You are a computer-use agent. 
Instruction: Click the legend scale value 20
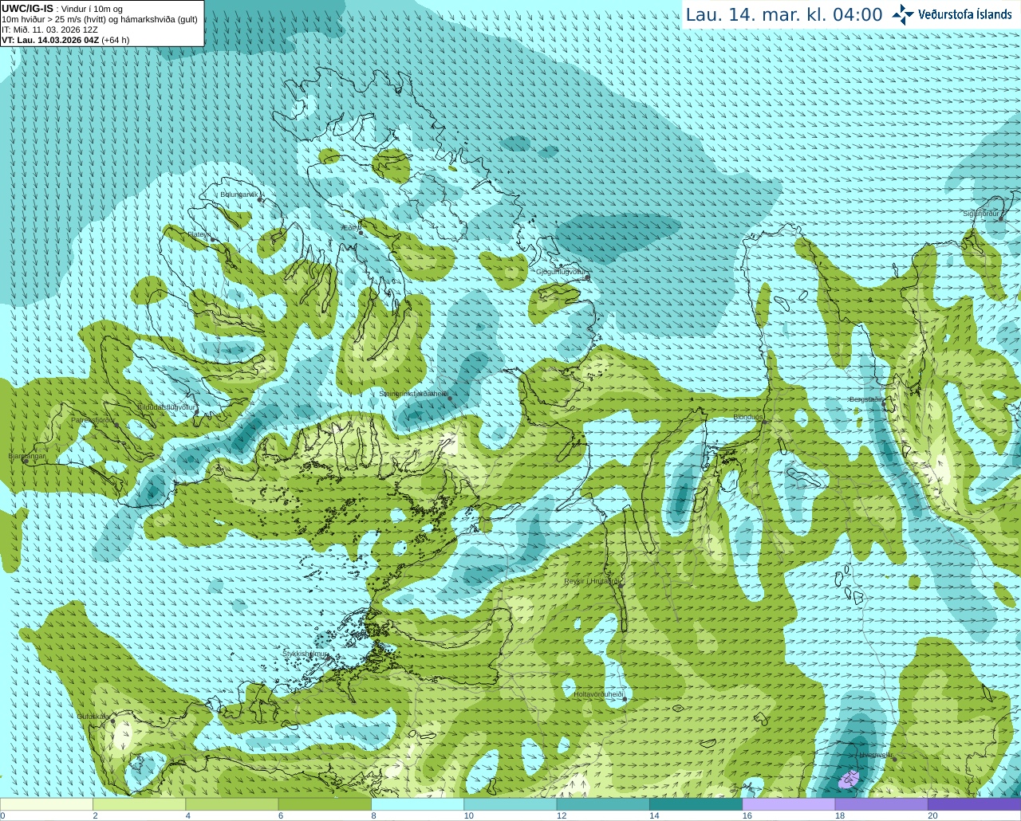click(x=932, y=815)
